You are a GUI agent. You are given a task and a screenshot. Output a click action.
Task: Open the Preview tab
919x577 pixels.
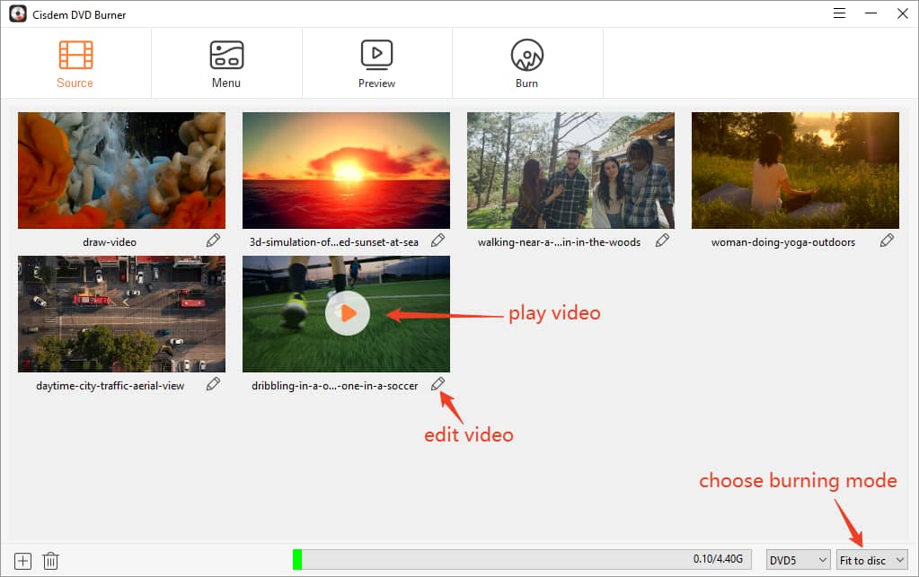(376, 64)
